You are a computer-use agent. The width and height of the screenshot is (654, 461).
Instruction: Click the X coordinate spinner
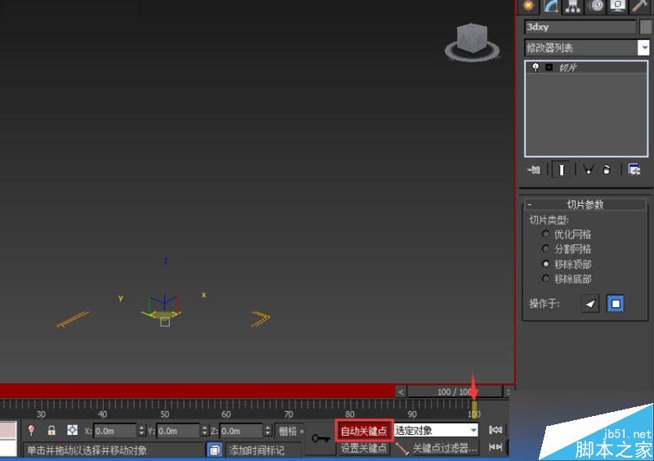pyautogui.click(x=141, y=431)
